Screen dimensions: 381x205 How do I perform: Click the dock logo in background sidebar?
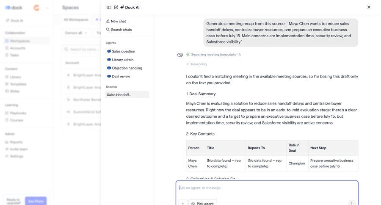click(x=14, y=8)
